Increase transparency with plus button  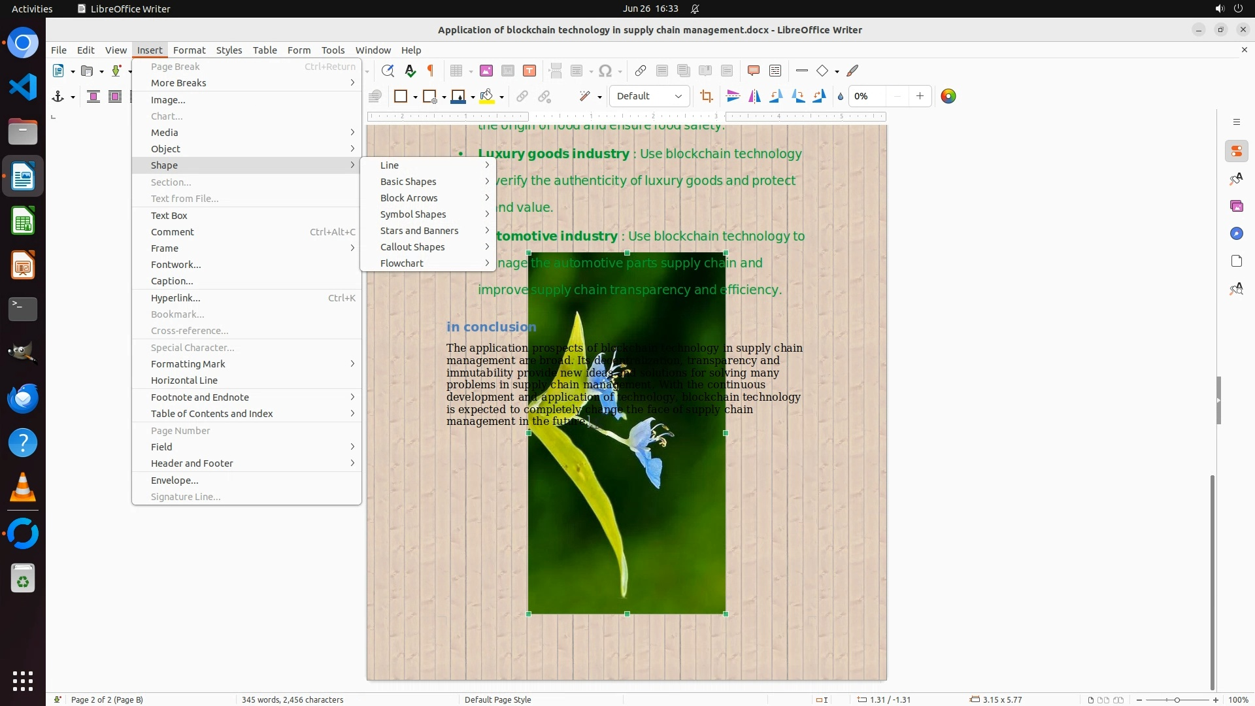coord(920,96)
